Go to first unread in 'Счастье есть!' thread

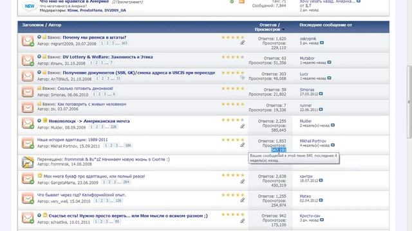(x=39, y=216)
